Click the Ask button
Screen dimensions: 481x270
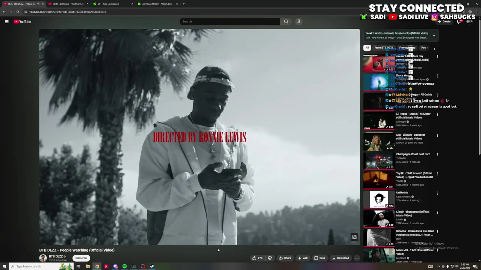tap(303, 258)
